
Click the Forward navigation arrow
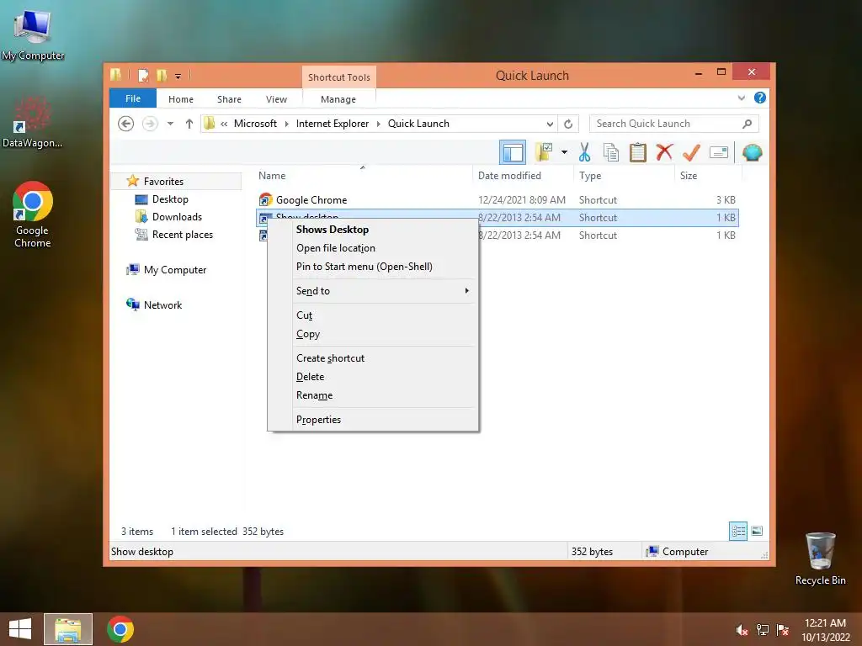click(x=150, y=124)
